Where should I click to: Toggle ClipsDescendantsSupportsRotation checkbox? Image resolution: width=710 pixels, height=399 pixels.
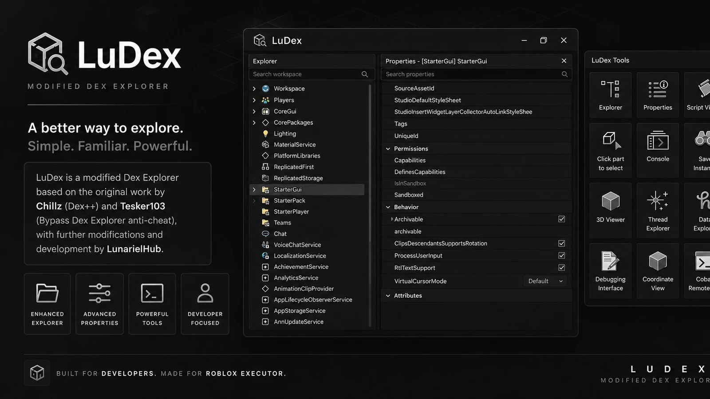pyautogui.click(x=561, y=243)
